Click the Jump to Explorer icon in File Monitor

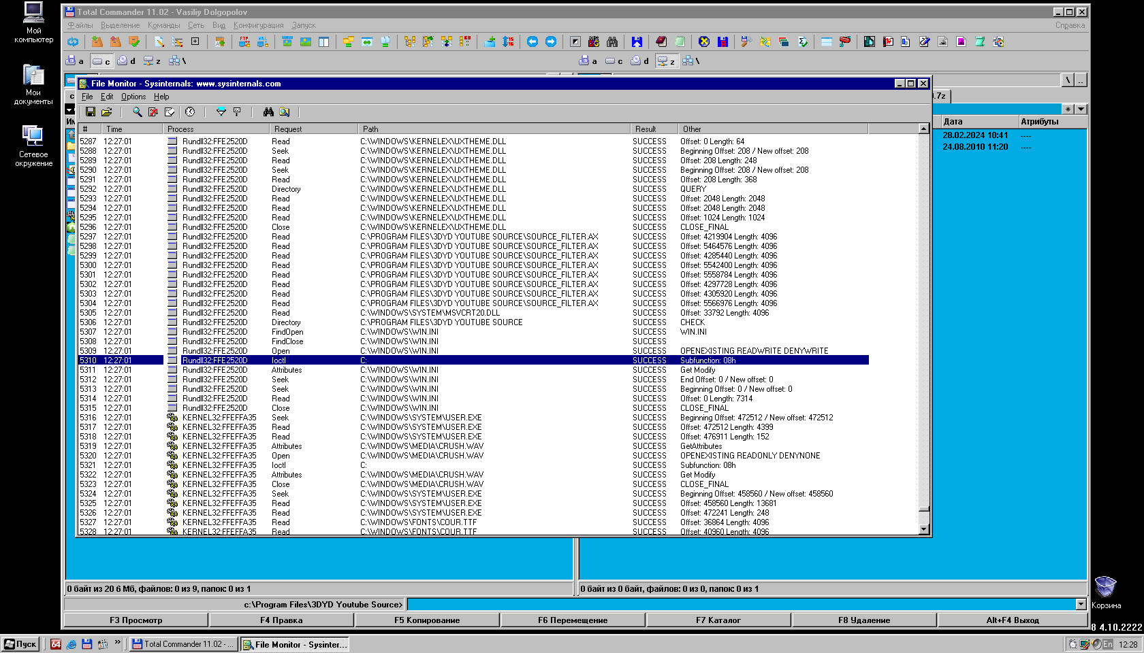pyautogui.click(x=285, y=112)
